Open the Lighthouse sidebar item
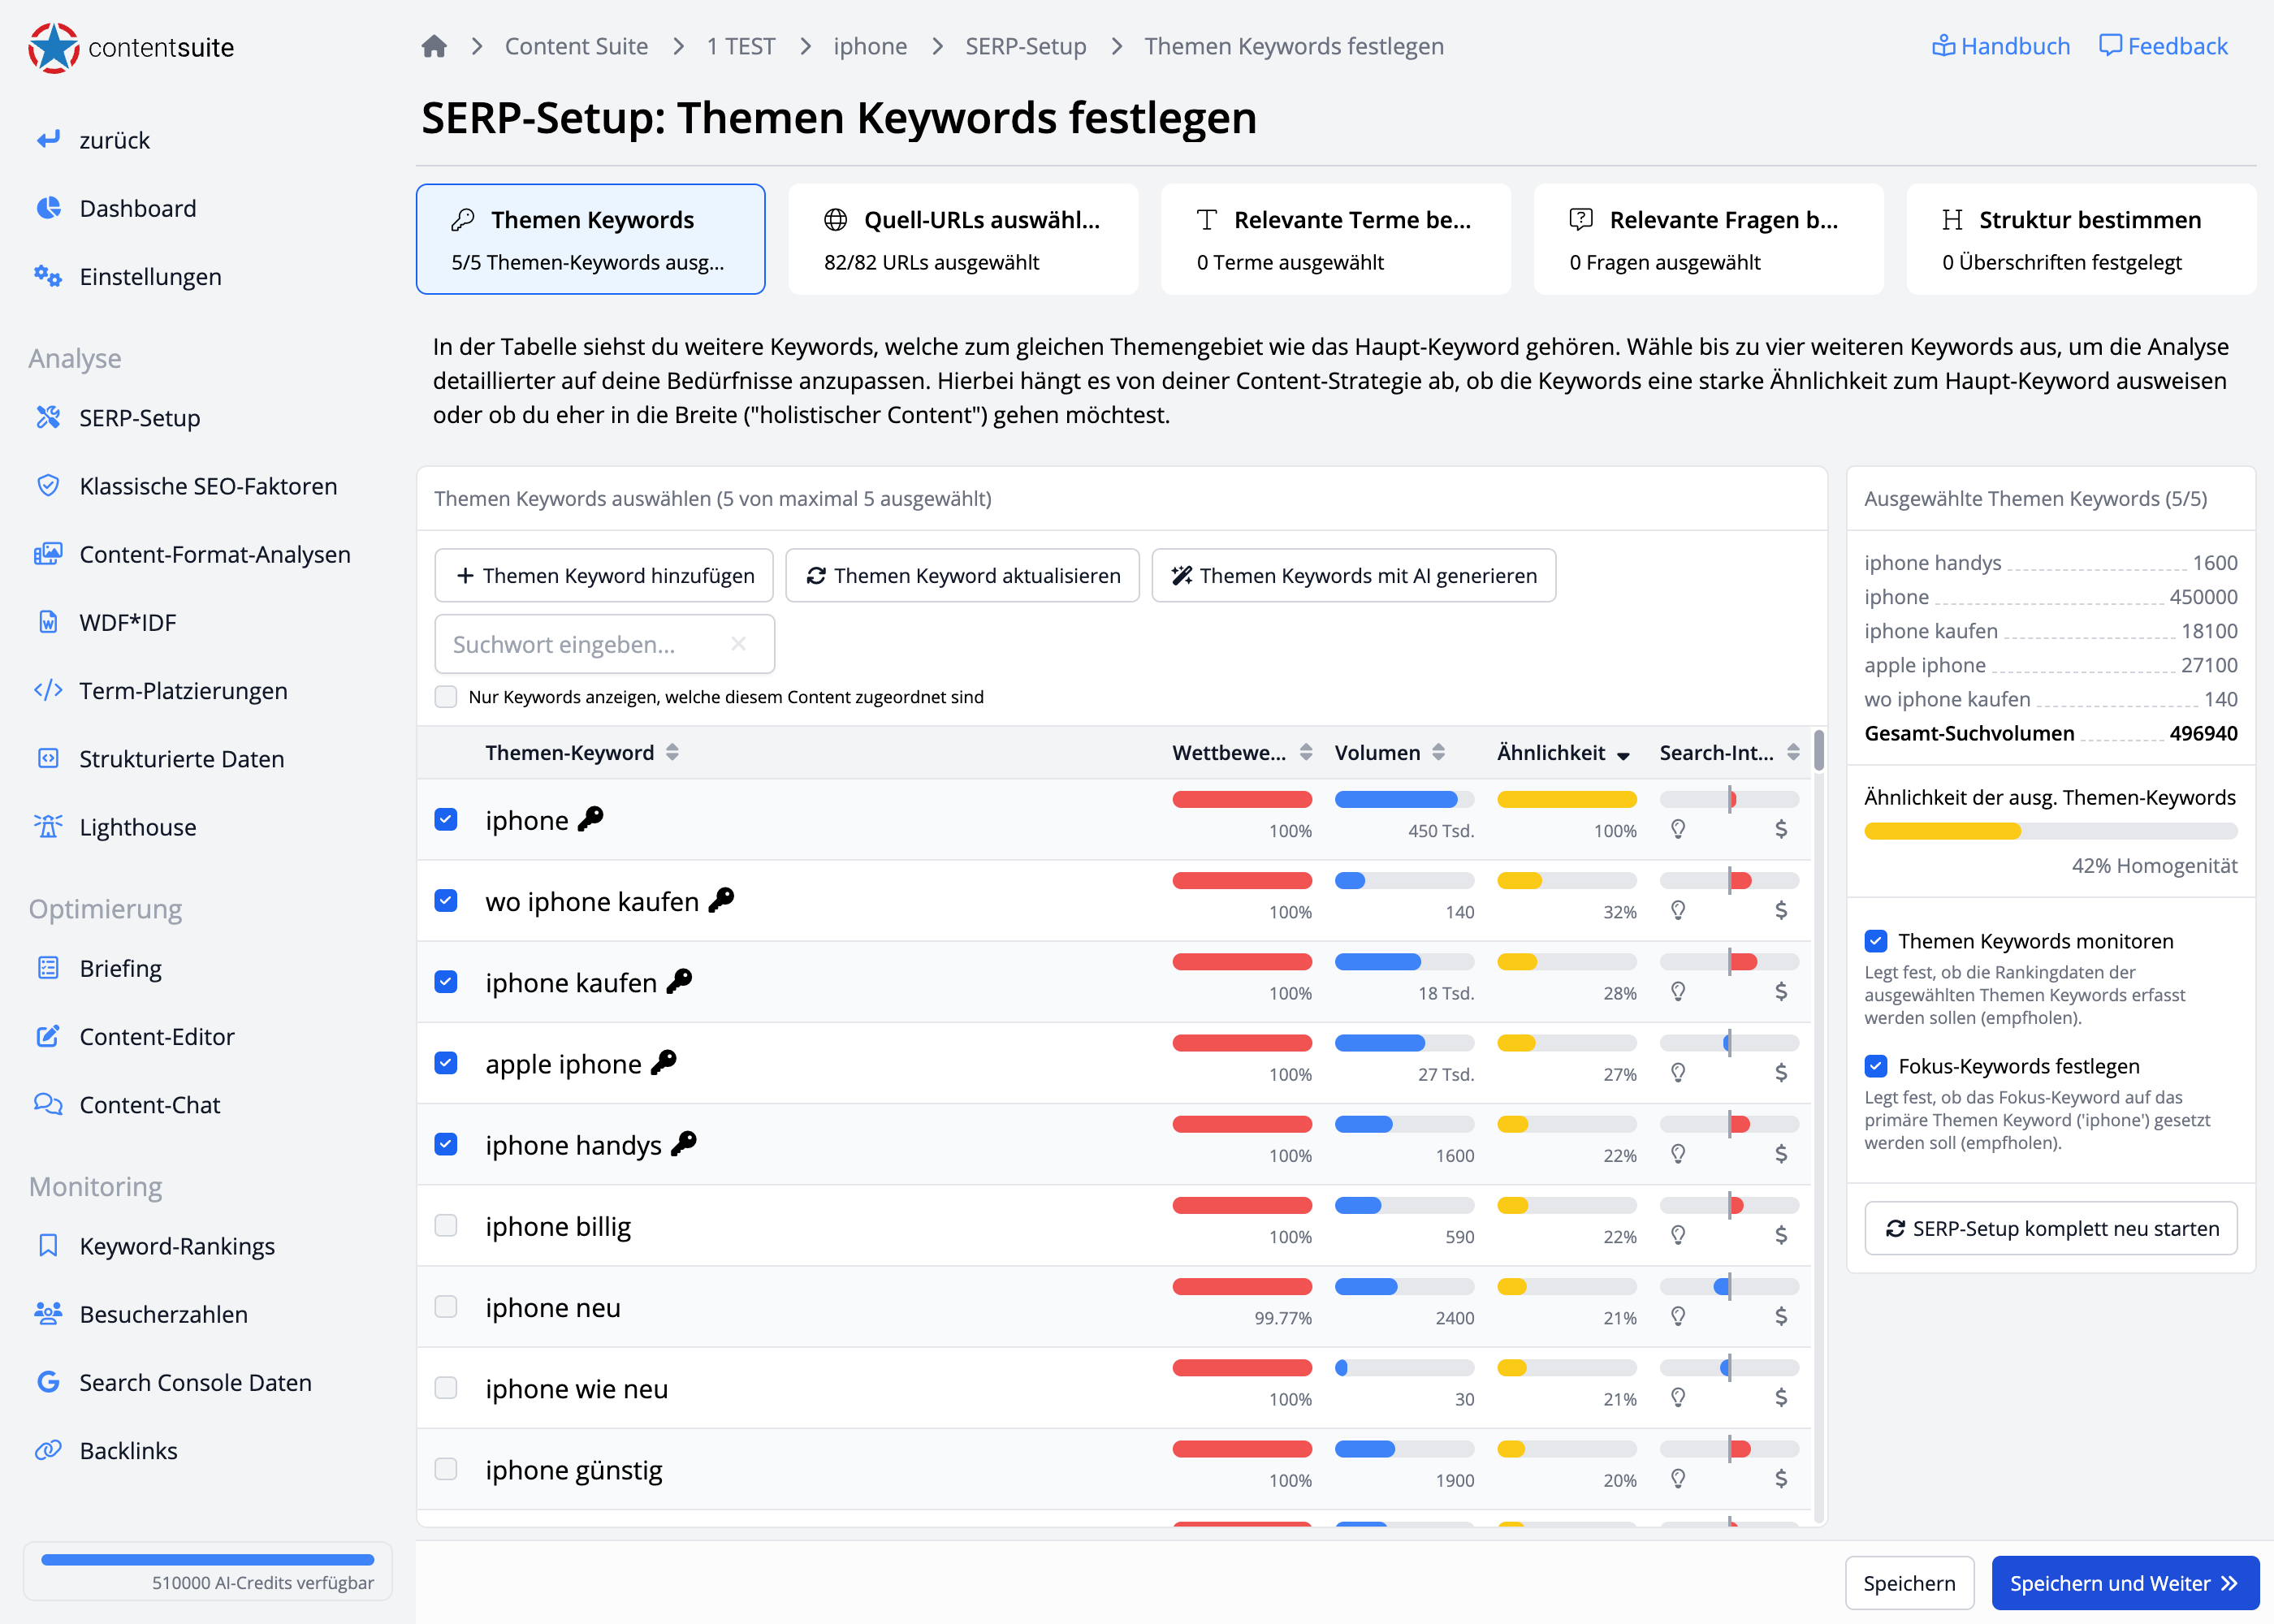The width and height of the screenshot is (2274, 1624). (x=137, y=827)
